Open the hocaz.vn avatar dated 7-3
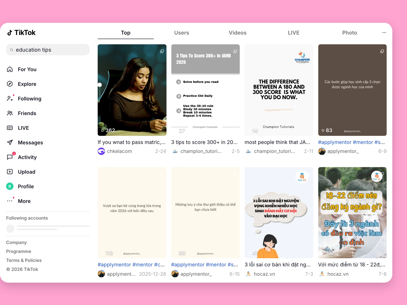407x305 pixels. point(248,274)
